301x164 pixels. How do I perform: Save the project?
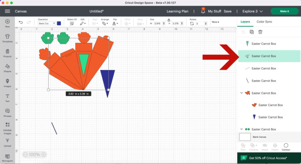pyautogui.click(x=227, y=11)
